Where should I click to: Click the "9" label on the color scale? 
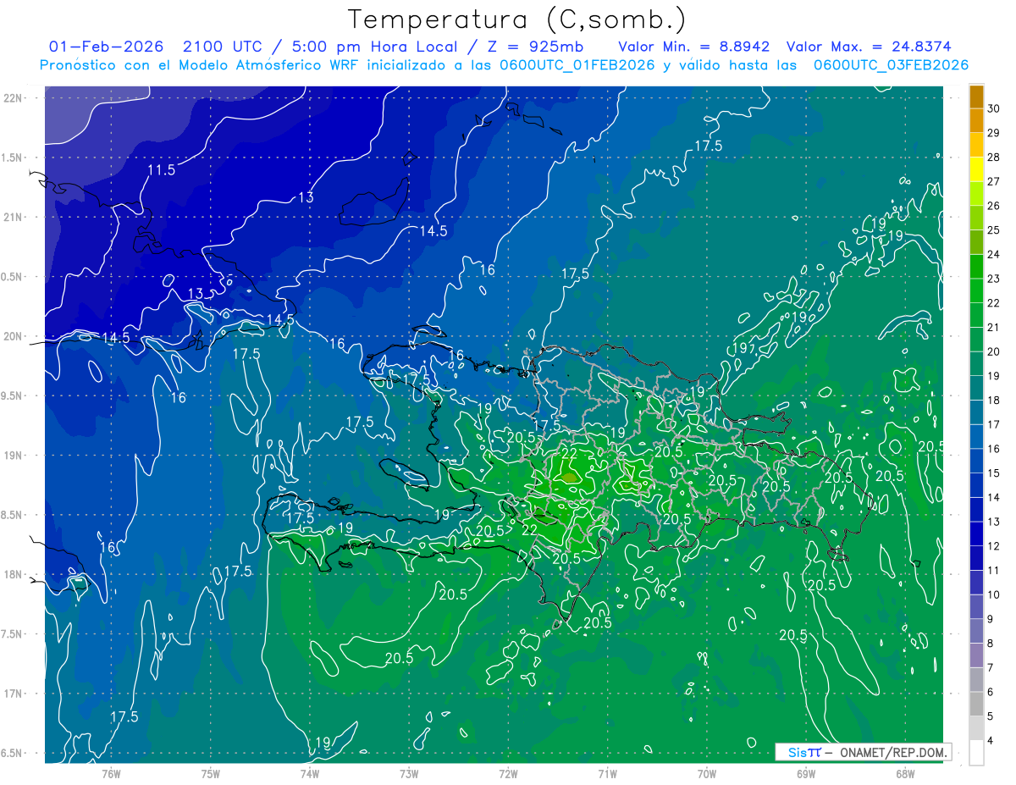point(991,619)
